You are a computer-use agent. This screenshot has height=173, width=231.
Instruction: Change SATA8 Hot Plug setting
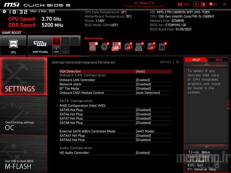pos(115,123)
